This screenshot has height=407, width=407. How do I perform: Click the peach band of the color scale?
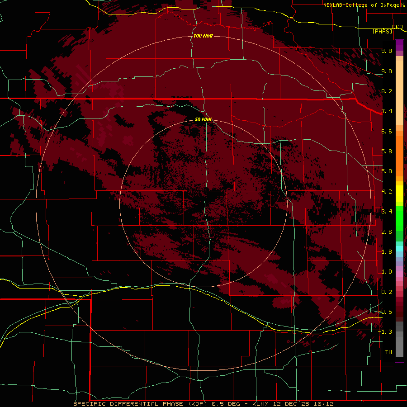coord(399,94)
